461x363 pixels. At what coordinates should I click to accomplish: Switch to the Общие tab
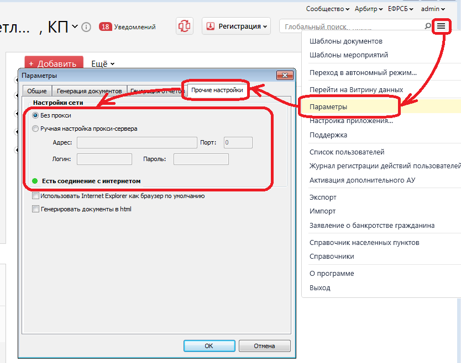pyautogui.click(x=37, y=91)
